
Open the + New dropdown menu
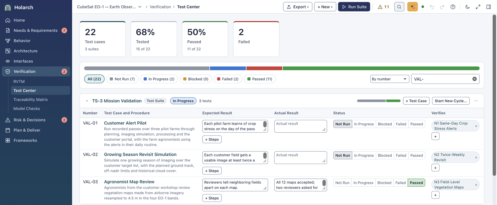(x=325, y=7)
